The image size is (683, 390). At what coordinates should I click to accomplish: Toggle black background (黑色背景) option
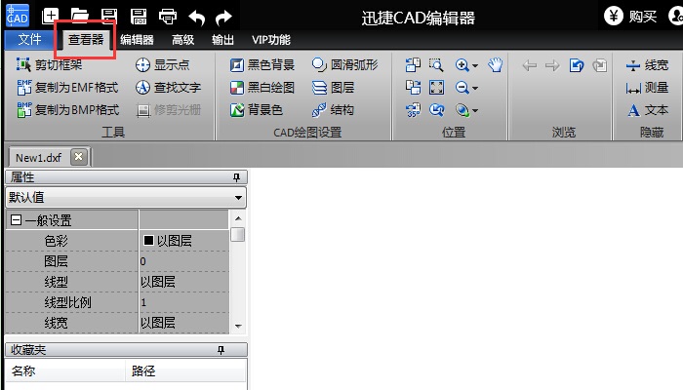[261, 65]
